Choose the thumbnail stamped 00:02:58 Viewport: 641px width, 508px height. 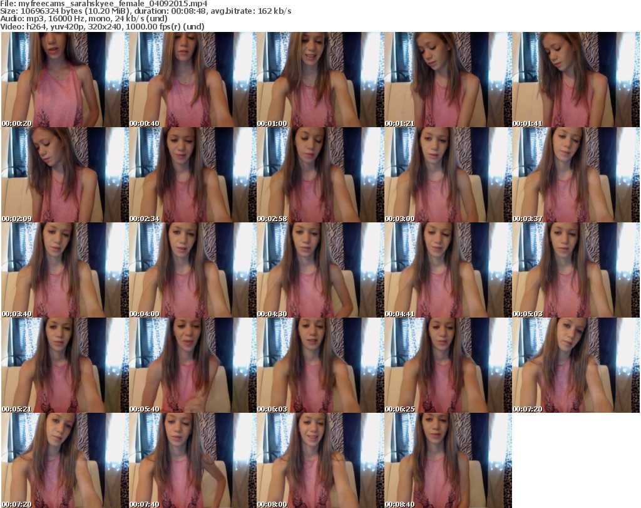320,175
